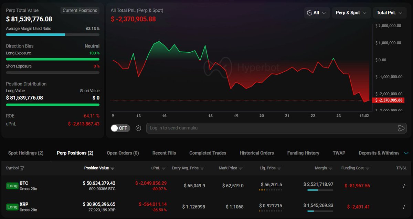Click the send danmaku arrow icon
This screenshot has height=219, width=413.
click(401, 128)
